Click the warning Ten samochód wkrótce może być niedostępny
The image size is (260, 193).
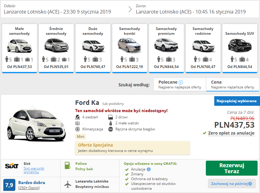121,111
